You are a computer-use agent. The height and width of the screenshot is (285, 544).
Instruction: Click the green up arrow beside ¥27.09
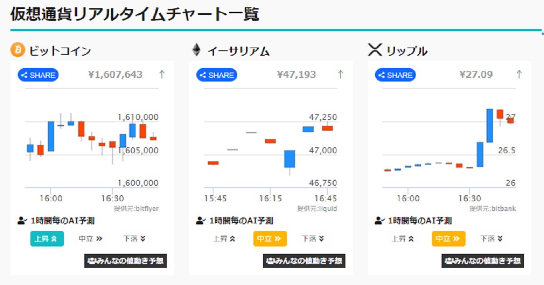click(x=519, y=74)
